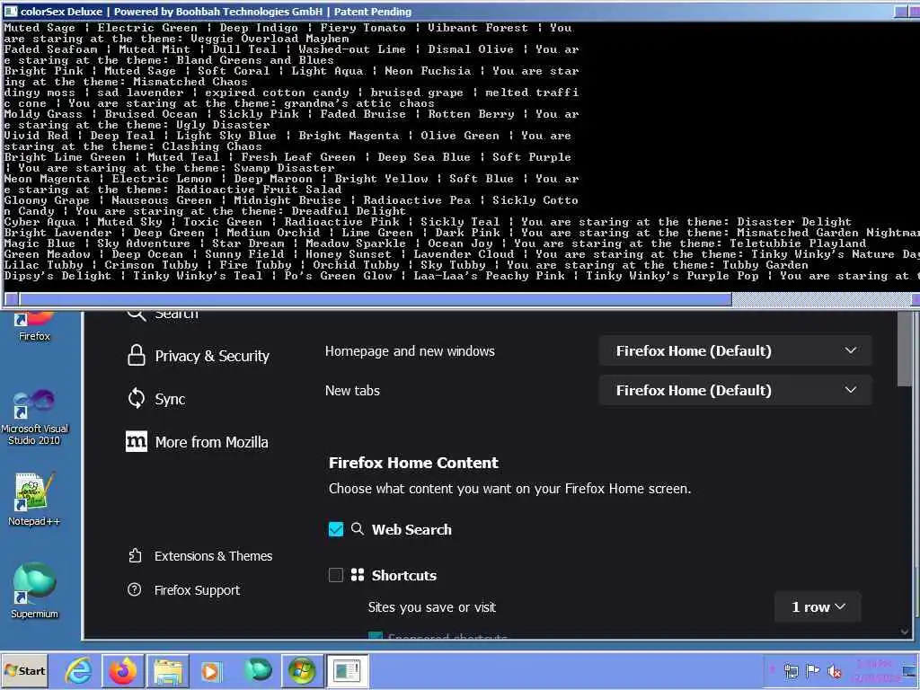Screen dimensions: 920x690
Task: Open the New tabs dropdown
Action: 735,390
